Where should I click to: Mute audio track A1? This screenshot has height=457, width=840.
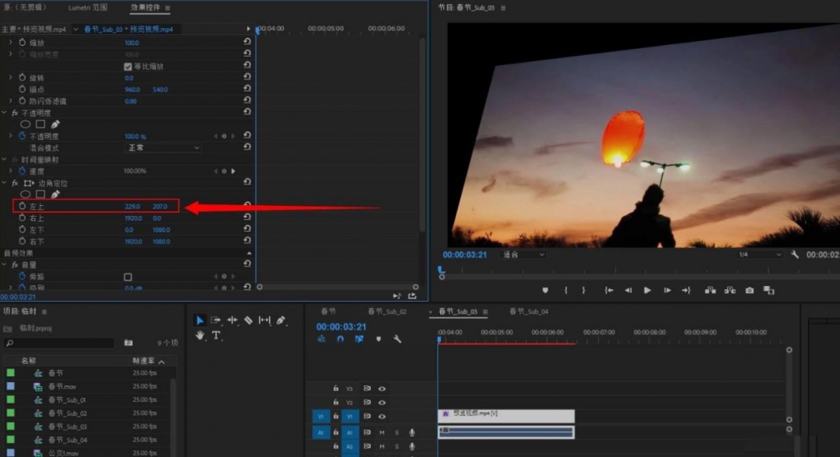pos(382,432)
